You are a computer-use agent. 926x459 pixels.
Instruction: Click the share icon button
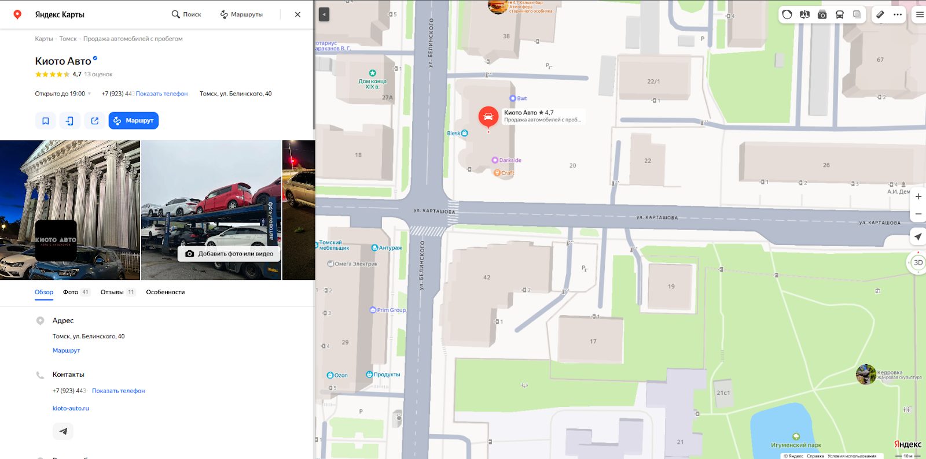click(x=95, y=121)
